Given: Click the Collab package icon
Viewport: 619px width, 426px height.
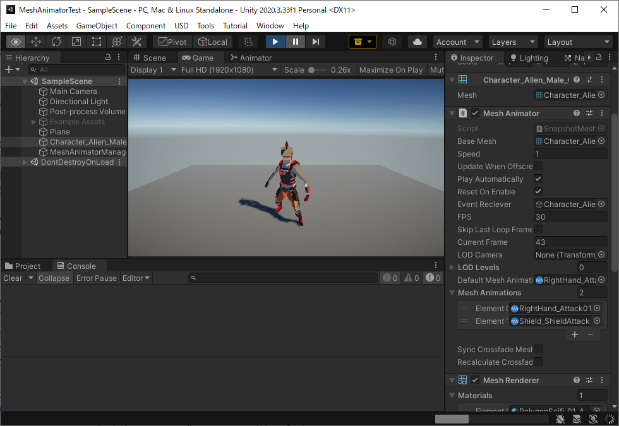Looking at the screenshot, I should (x=363, y=42).
